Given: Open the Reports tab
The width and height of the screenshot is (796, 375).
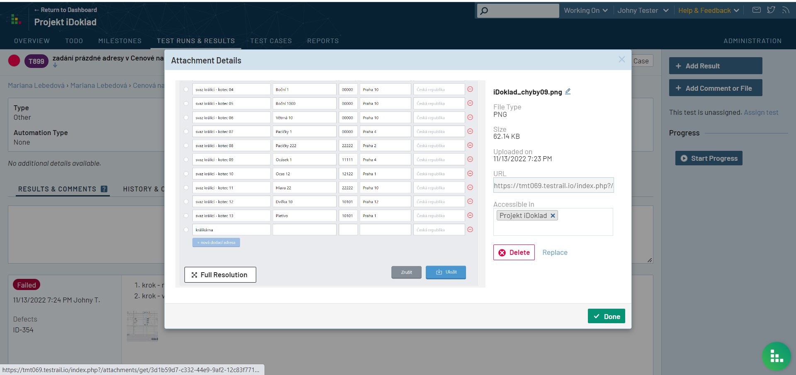Looking at the screenshot, I should point(323,41).
